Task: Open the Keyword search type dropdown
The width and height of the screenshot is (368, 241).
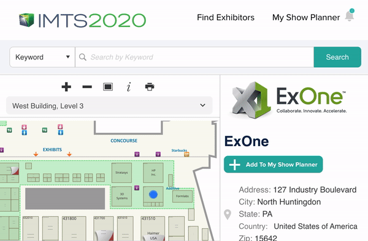Action: (42, 57)
